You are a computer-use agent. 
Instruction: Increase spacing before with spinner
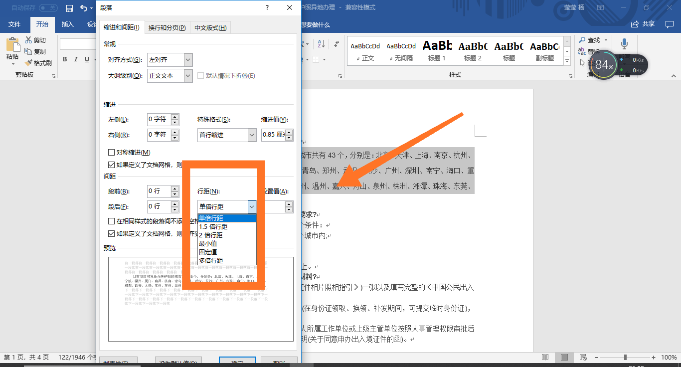tap(174, 188)
